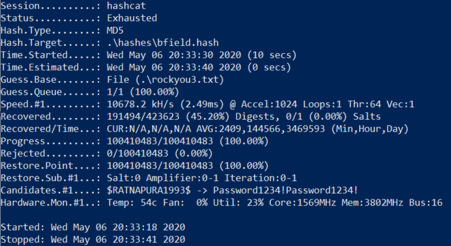Click the Time.Estimated timestamp value
The image size is (451, 246).
174,67
